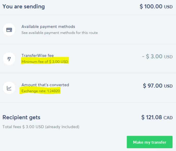Click the CAD currency label
Screen dimensions: 176x151
(168, 118)
